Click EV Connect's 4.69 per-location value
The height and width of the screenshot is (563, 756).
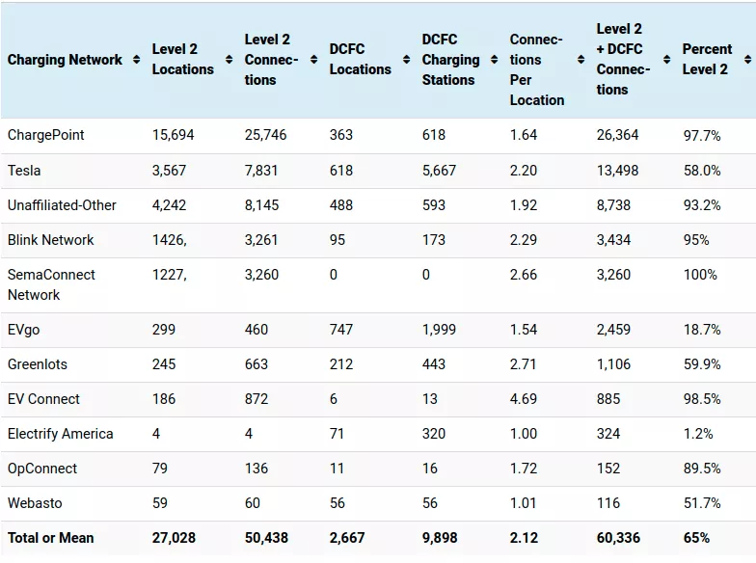pos(523,399)
